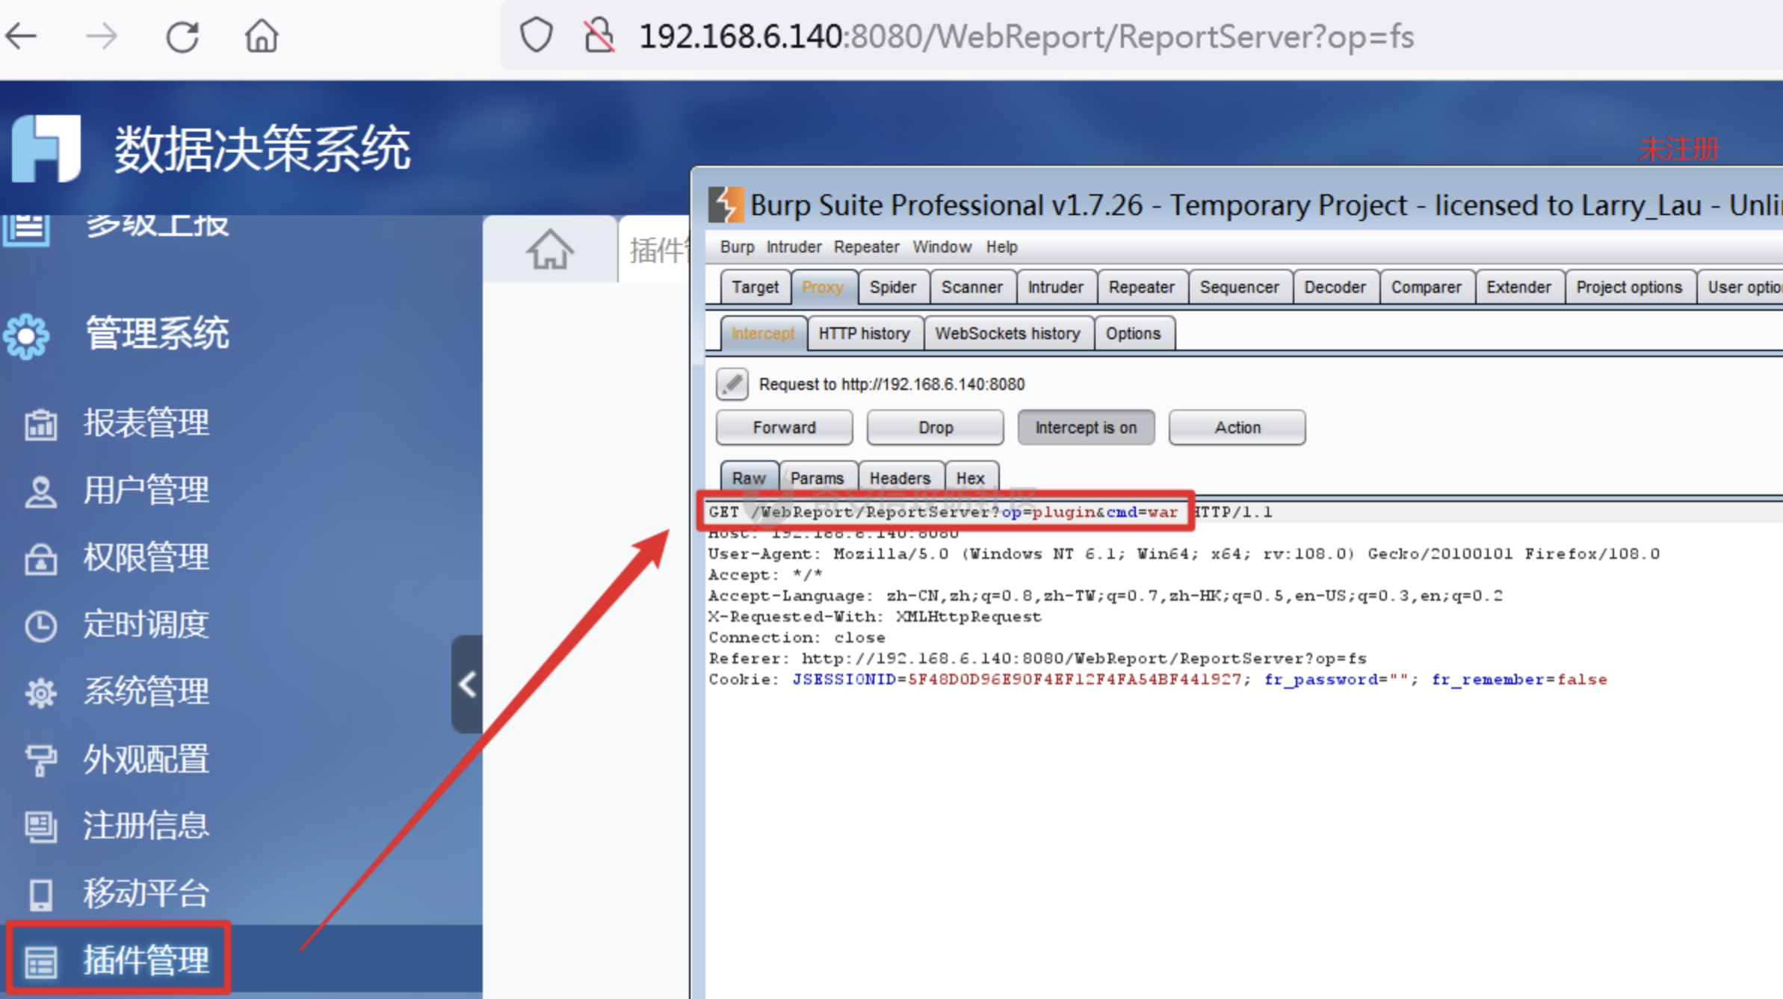The image size is (1783, 999).
Task: Switch to the Sequencer tab
Action: 1240,287
